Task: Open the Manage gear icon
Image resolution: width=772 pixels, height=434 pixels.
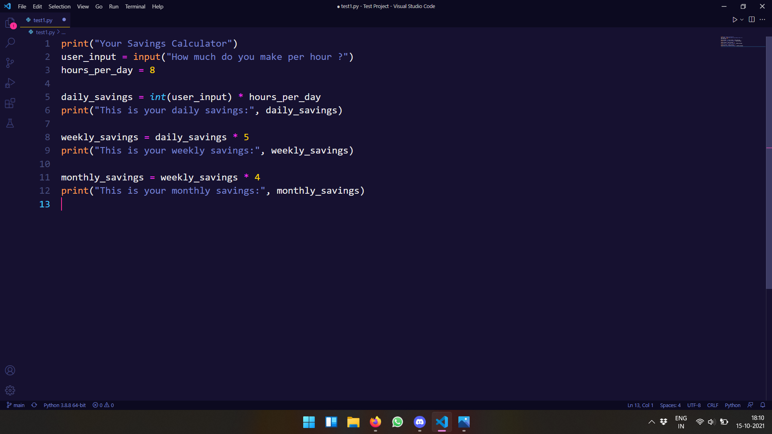Action: pyautogui.click(x=10, y=390)
